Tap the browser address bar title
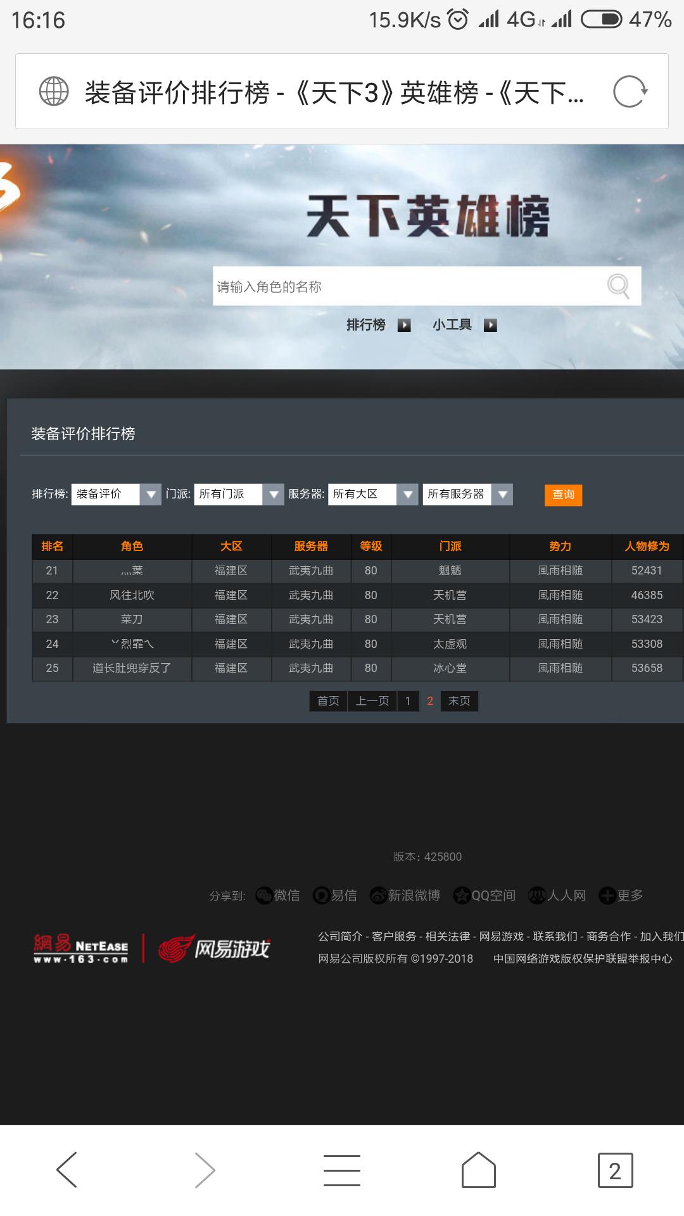 tap(334, 92)
